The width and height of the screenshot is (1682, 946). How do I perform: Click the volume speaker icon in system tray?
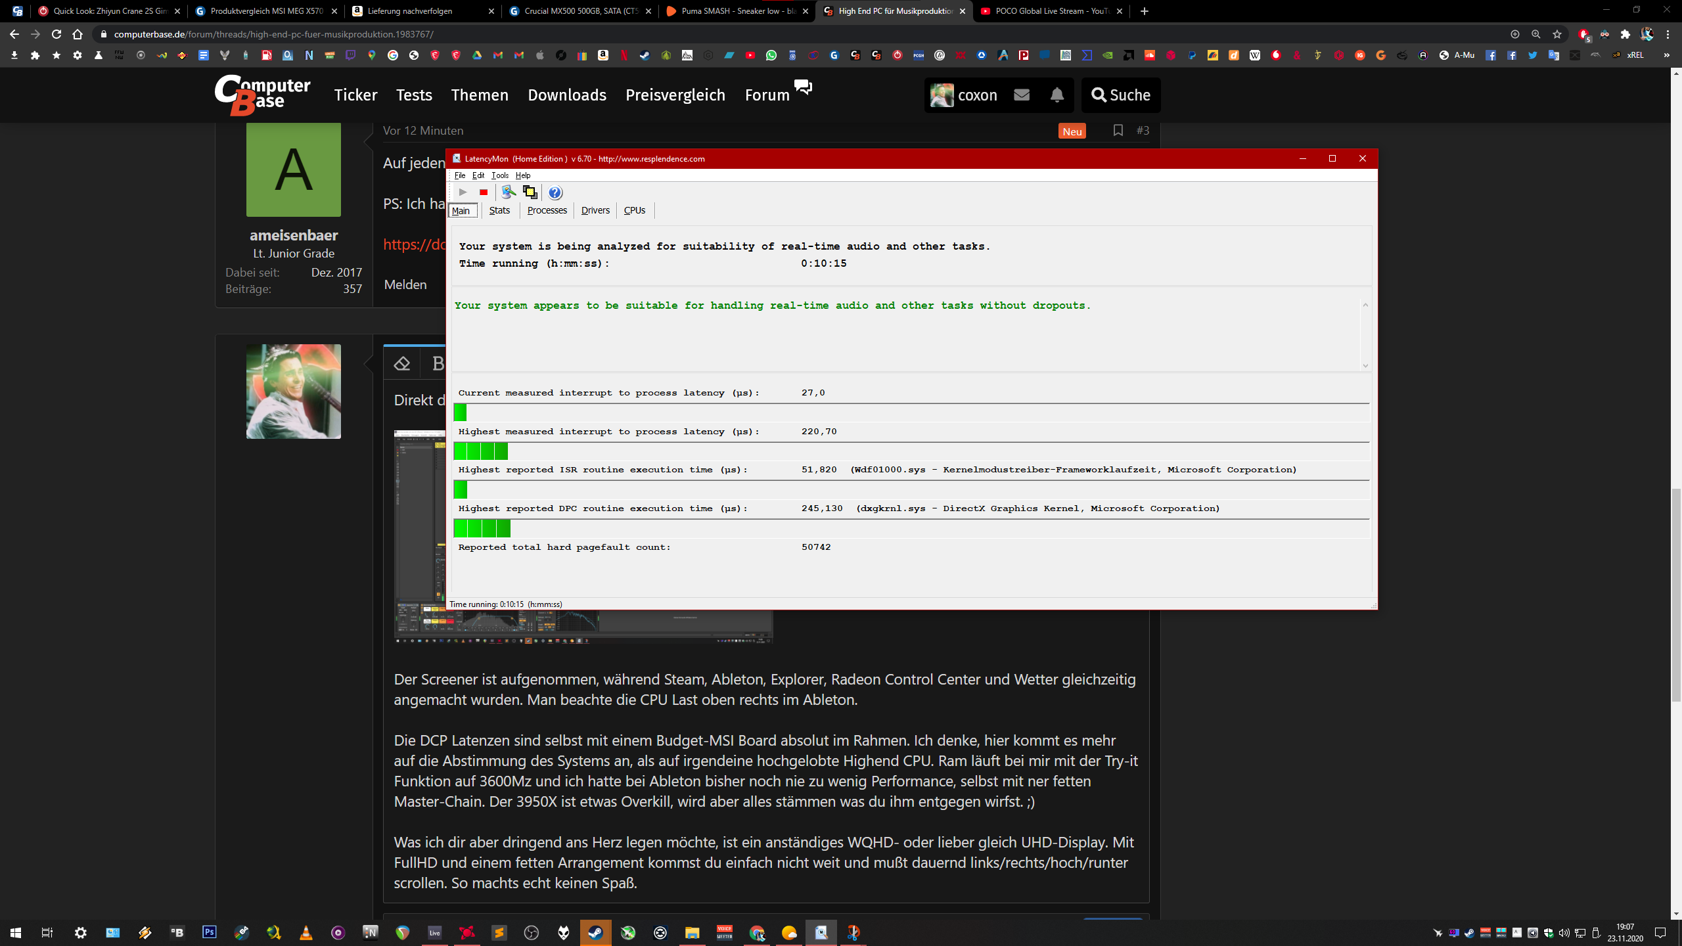tap(1564, 933)
